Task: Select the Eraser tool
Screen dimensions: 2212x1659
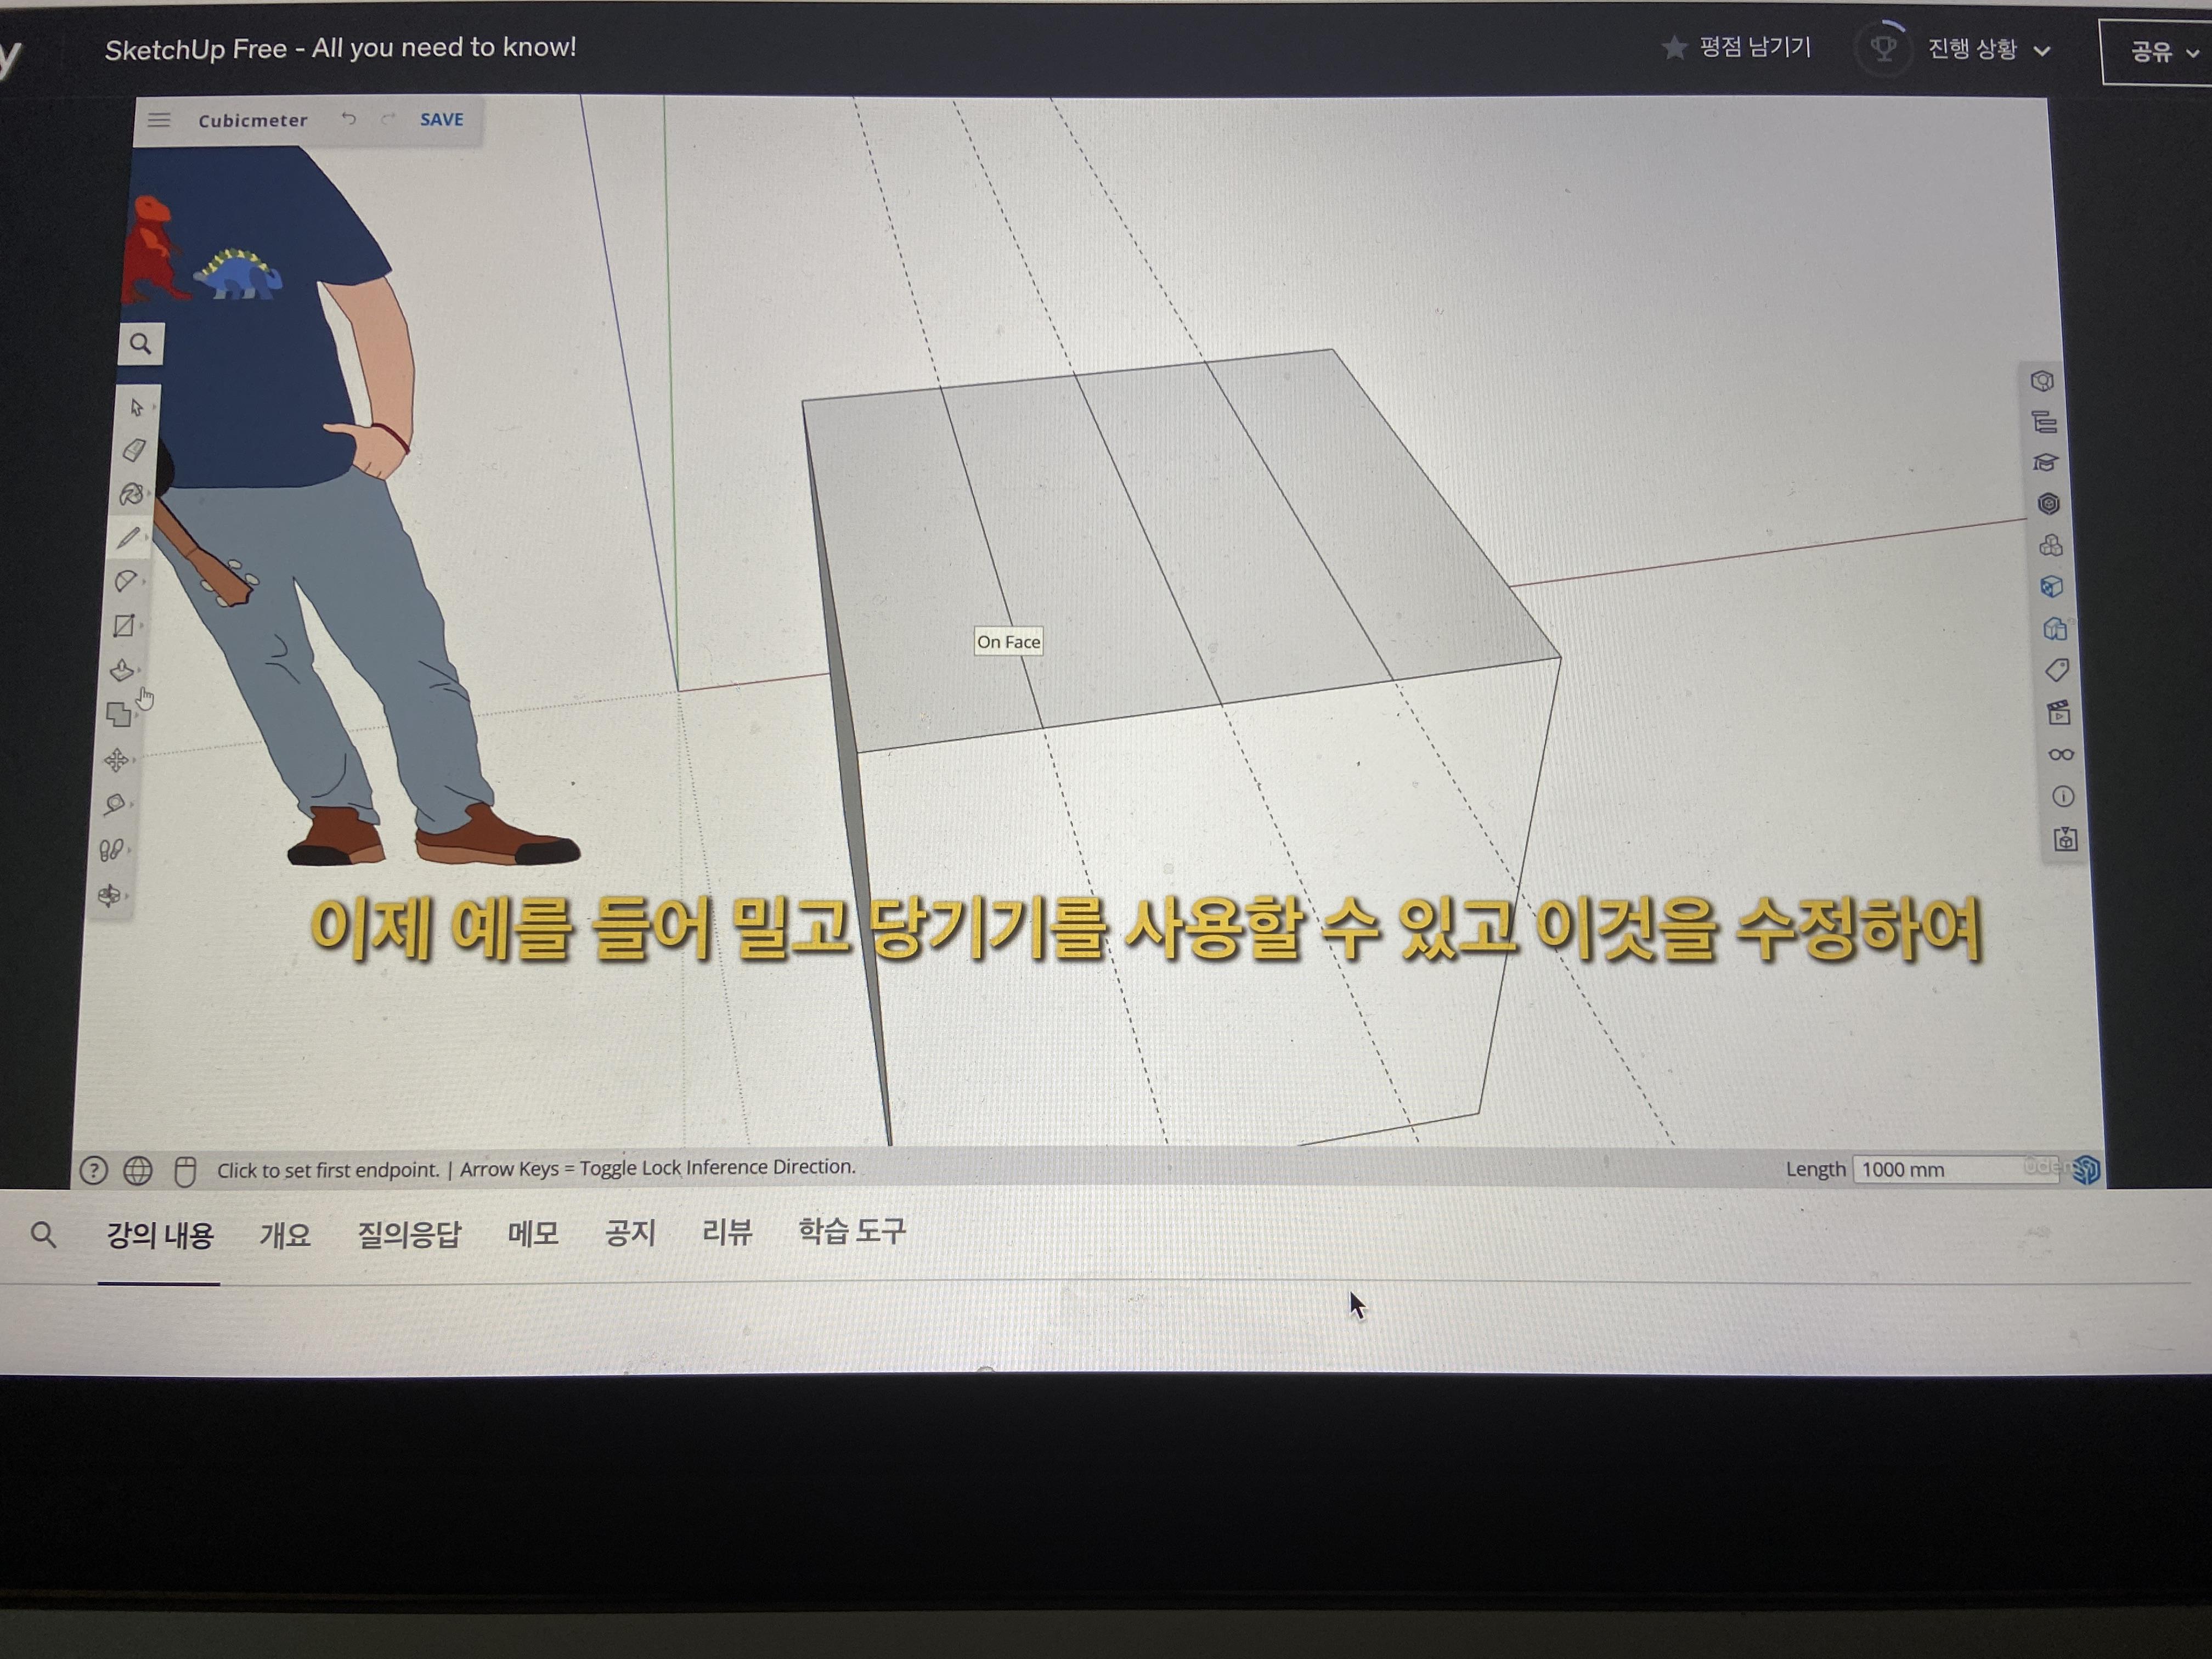Action: [x=134, y=450]
